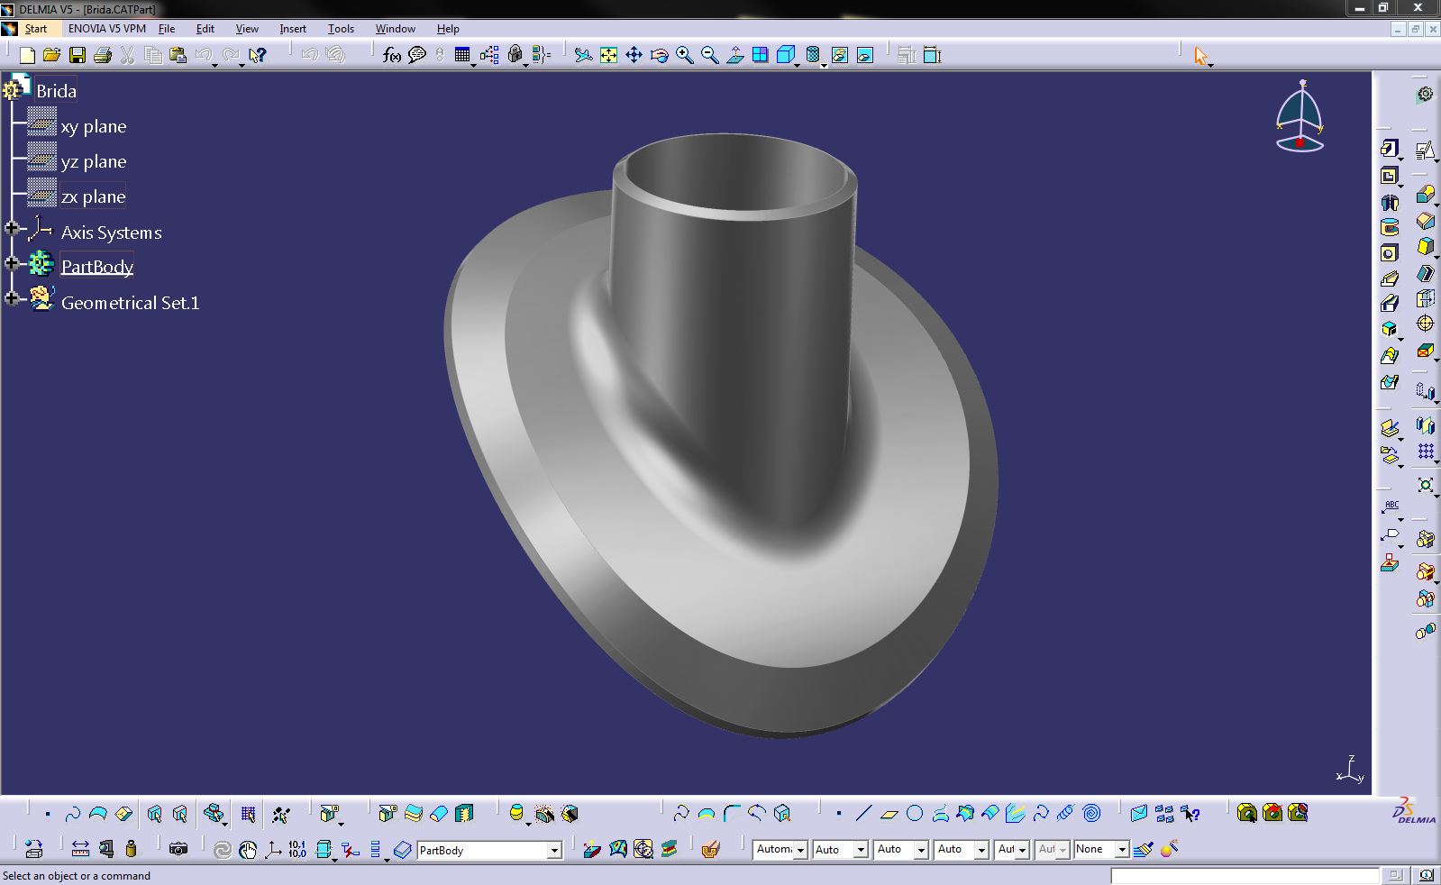Click the line tool in bottom toolbar
This screenshot has height=885, width=1441.
(863, 813)
